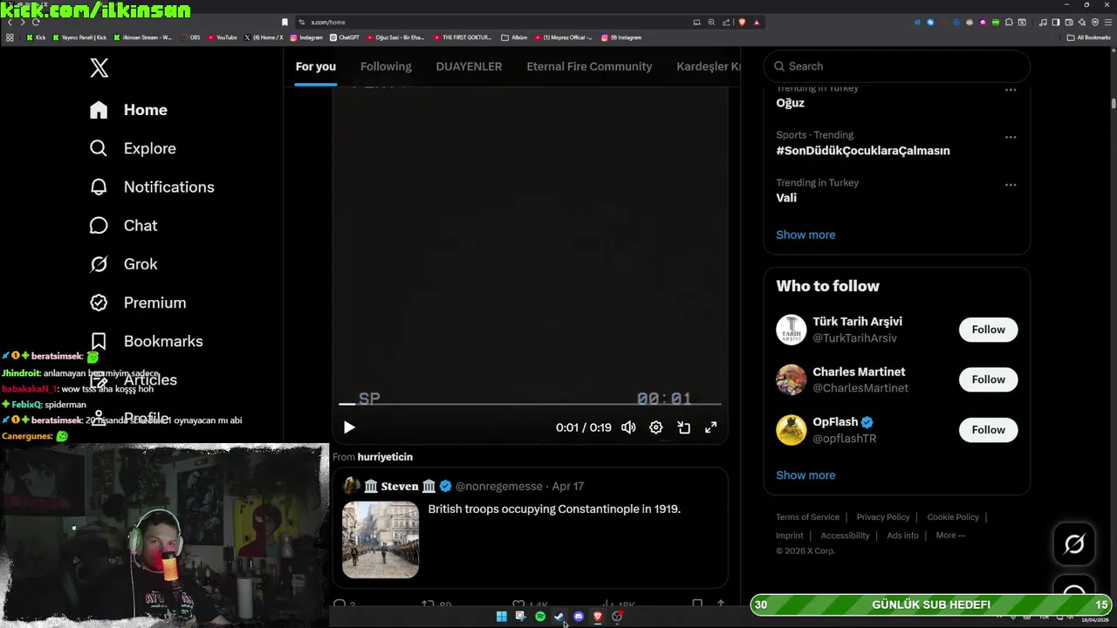The height and width of the screenshot is (628, 1117).
Task: Open Bookmarks from the X sidebar
Action: pos(146,341)
